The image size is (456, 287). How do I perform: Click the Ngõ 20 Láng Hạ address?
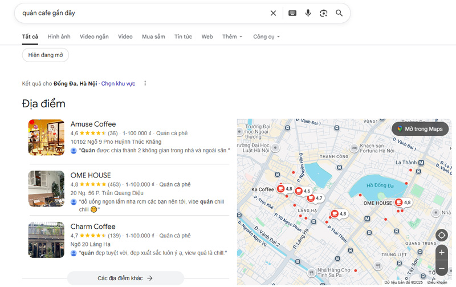point(91,244)
